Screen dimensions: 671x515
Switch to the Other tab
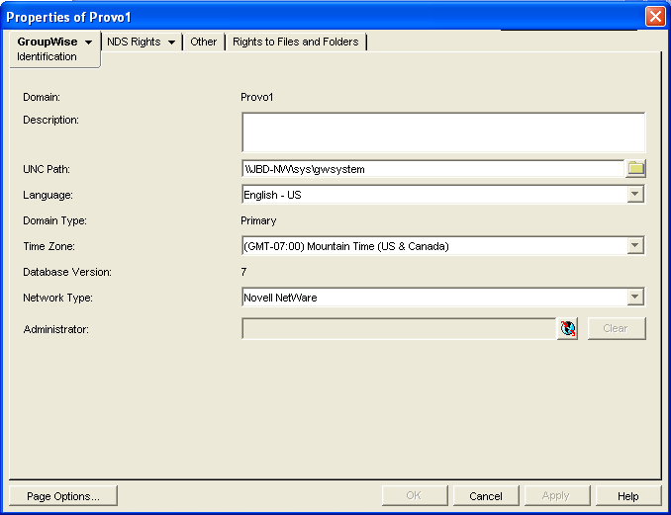click(203, 42)
